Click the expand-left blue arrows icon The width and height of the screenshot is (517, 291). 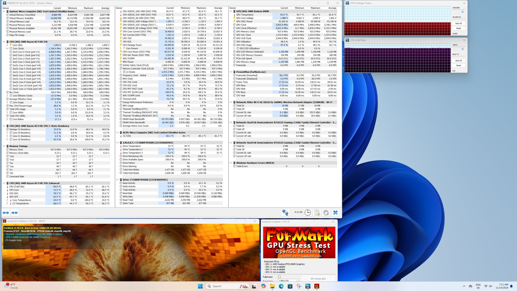click(x=6, y=213)
